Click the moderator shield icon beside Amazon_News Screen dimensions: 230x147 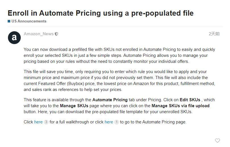click(x=57, y=34)
